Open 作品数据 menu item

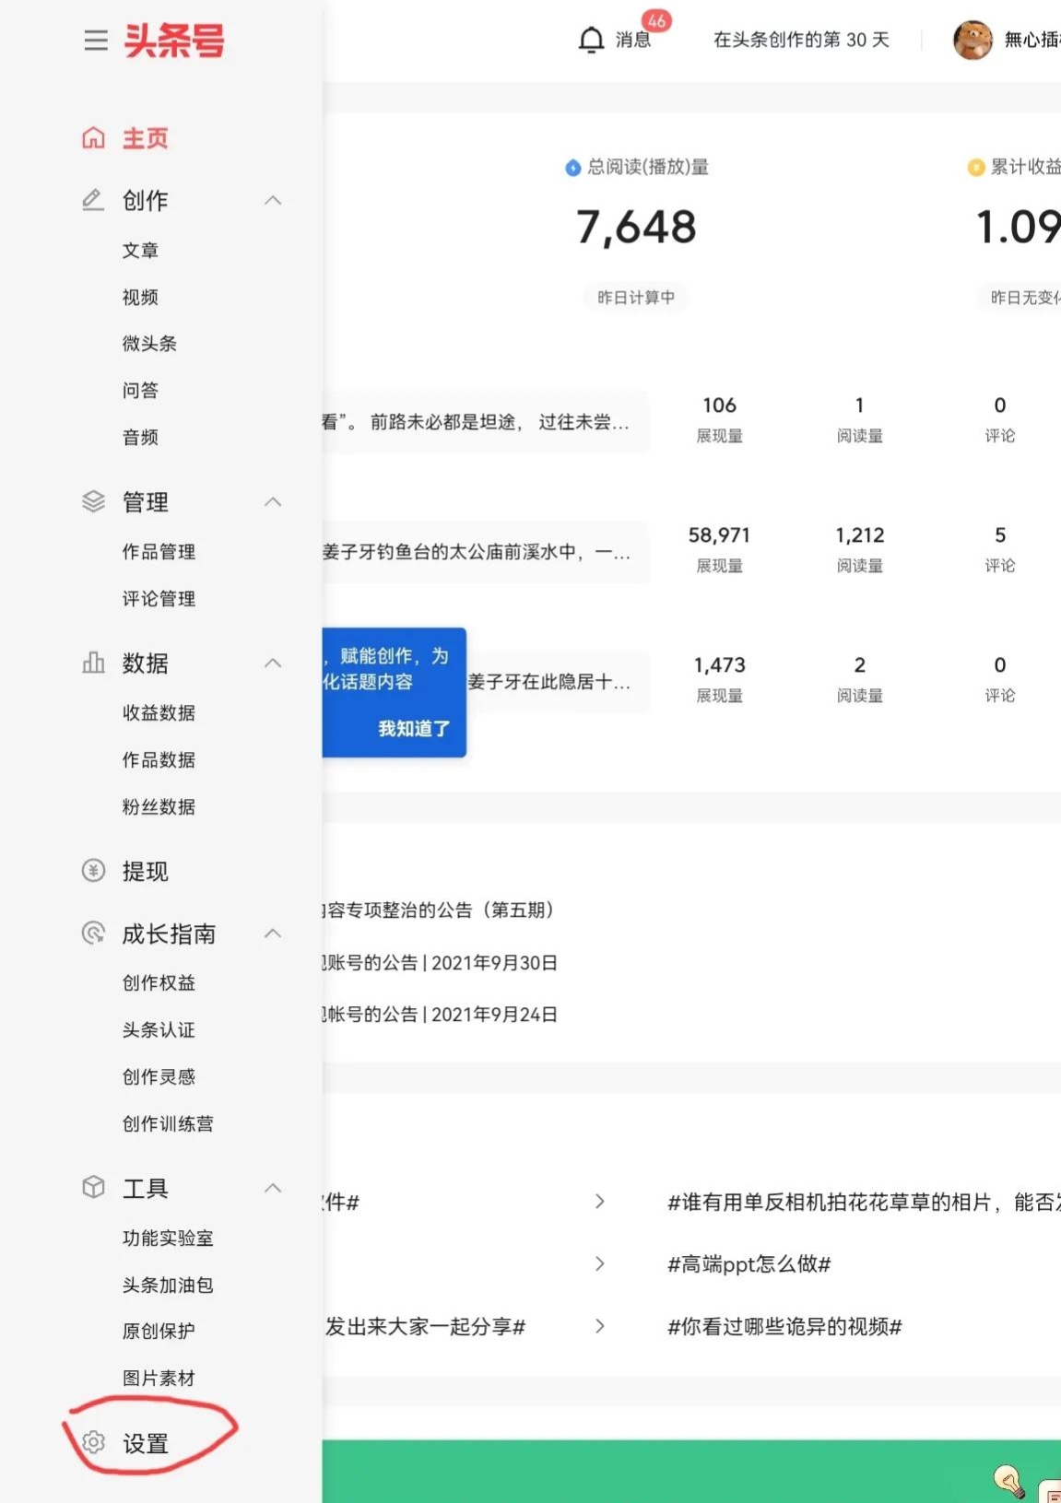click(x=159, y=760)
